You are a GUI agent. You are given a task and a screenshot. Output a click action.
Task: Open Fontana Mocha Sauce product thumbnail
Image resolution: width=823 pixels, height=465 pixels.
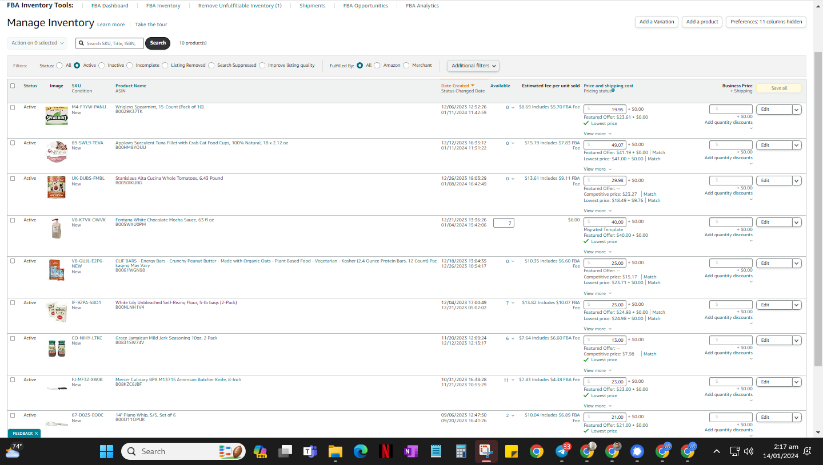pos(56,228)
